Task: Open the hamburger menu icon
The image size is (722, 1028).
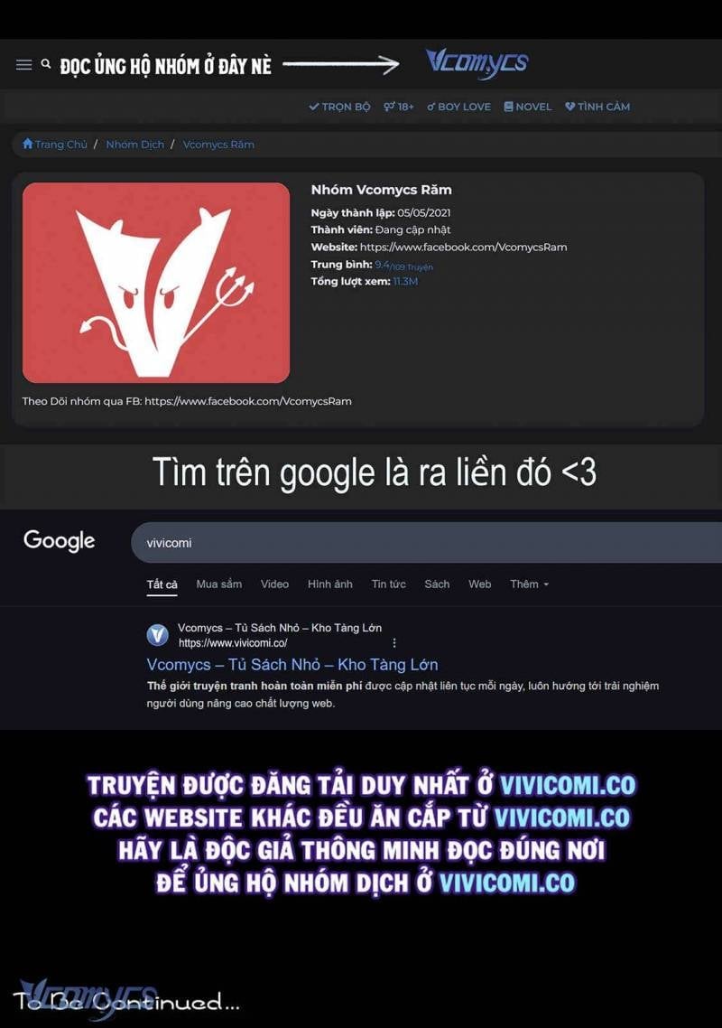Action: [23, 64]
